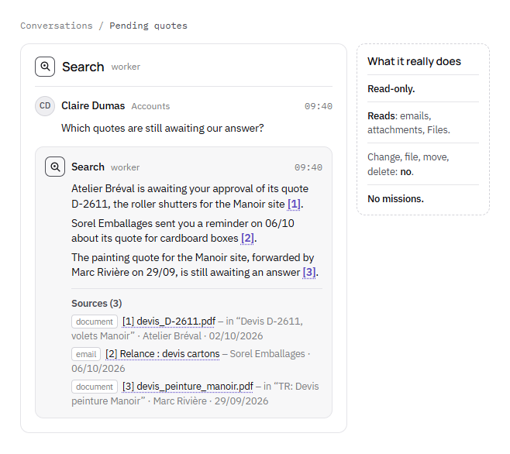Click the Search worker icon in header
This screenshot has width=510, height=454.
(45, 67)
